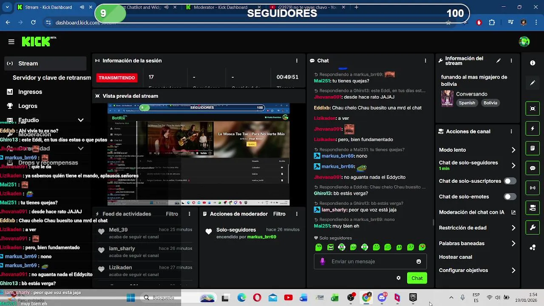Toggle Chat de solo-suscriptores switch
This screenshot has width=544, height=306.
(x=510, y=181)
